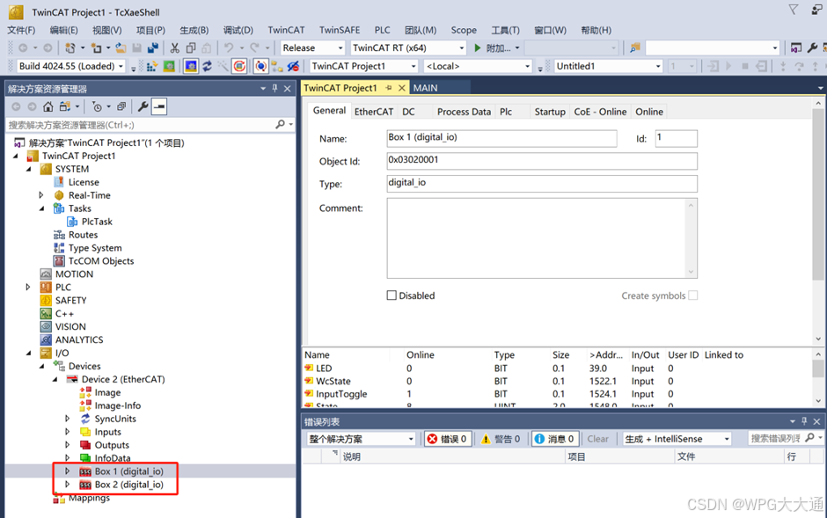Viewport: 827px width, 518px height.
Task: Click the TwinCAT Config Mode blue icon
Action: pos(191,66)
